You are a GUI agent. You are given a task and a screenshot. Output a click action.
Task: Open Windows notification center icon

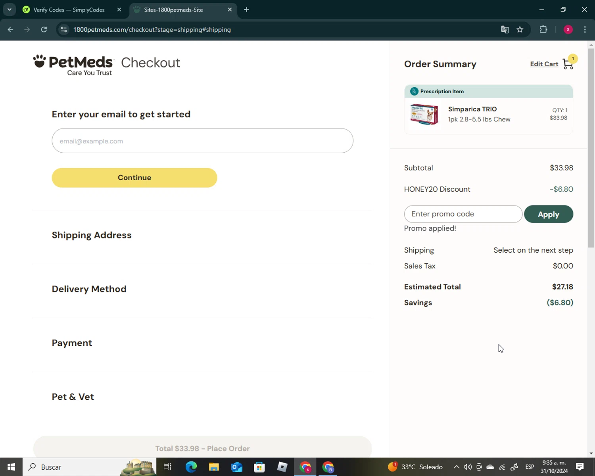[x=580, y=467]
